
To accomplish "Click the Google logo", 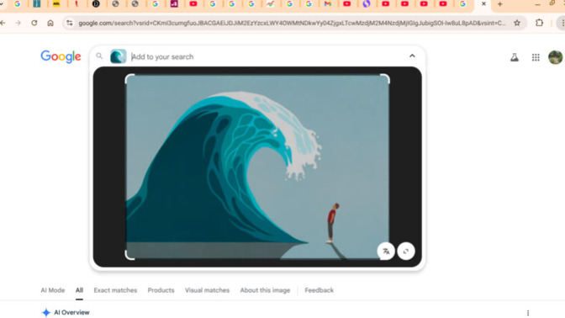I will pyautogui.click(x=61, y=56).
